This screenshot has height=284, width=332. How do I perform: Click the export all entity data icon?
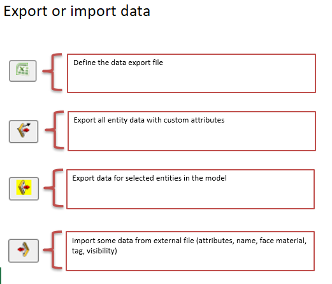(x=24, y=131)
